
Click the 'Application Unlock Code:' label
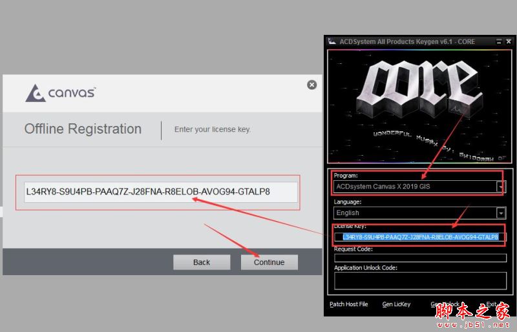(x=366, y=267)
